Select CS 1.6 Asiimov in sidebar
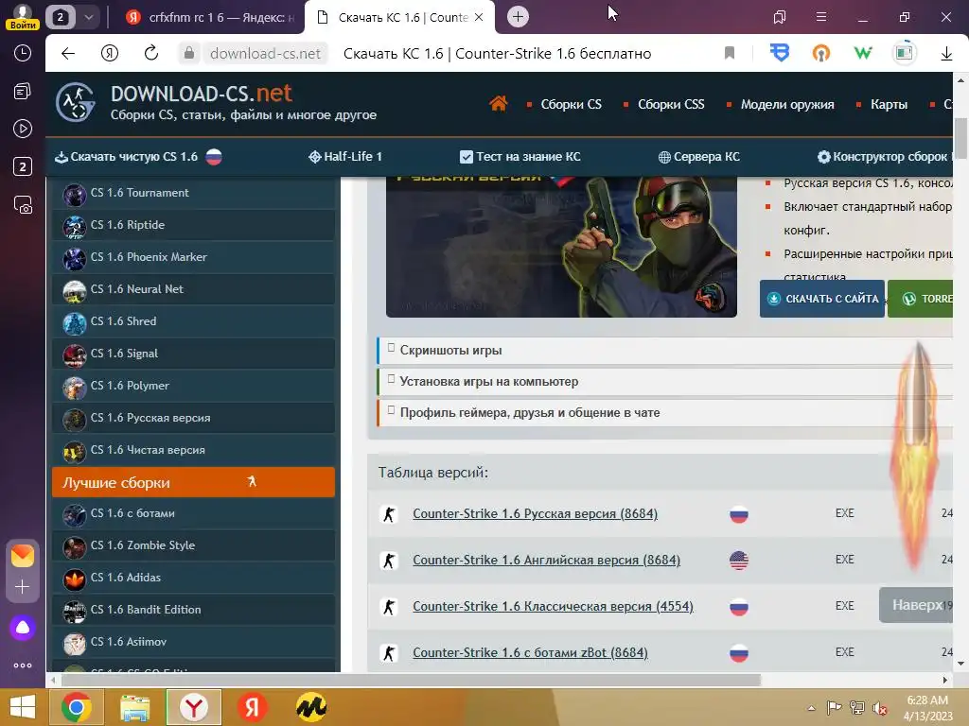Viewport: 969px width, 726px height. coord(193,642)
